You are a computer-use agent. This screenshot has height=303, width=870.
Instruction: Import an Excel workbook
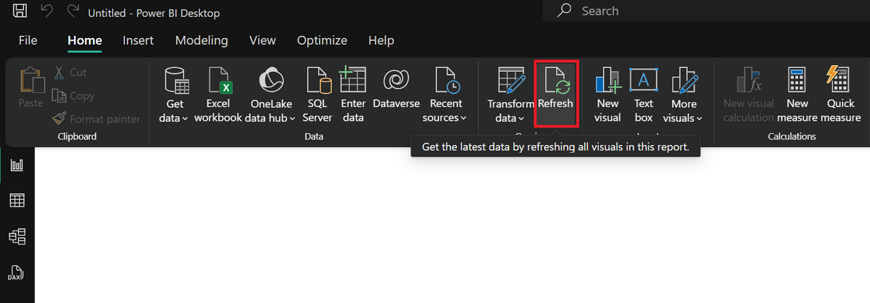click(218, 95)
